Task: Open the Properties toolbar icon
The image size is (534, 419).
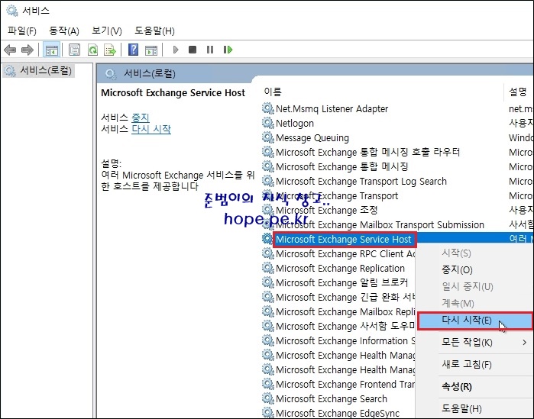Action: click(75, 50)
